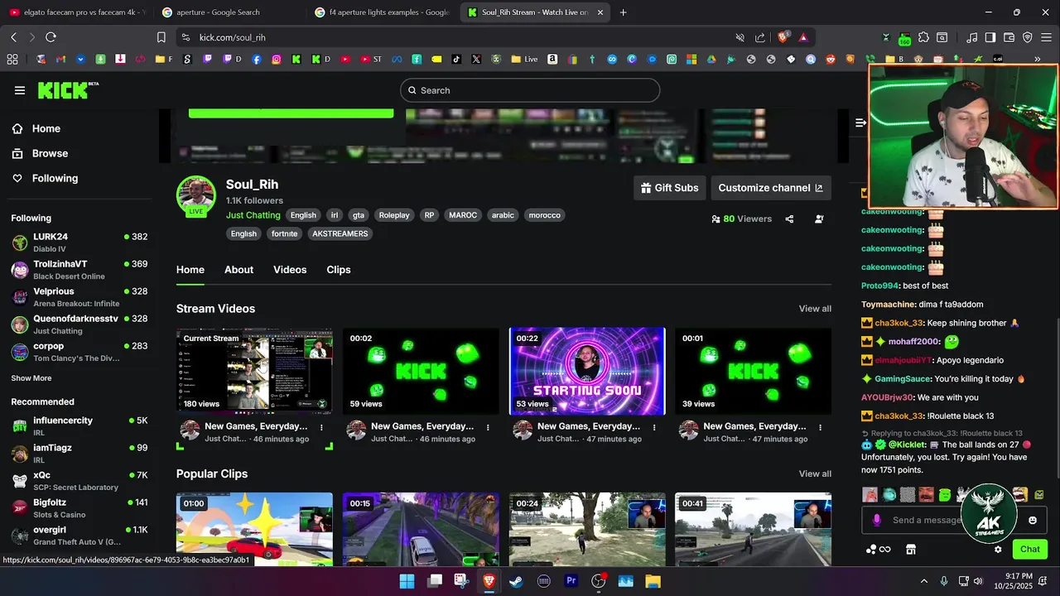
Task: Open the Windows Start menu
Action: [x=407, y=581]
